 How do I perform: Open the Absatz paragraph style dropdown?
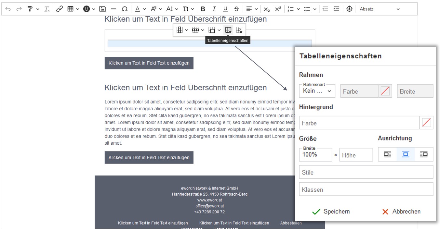[x=380, y=9]
